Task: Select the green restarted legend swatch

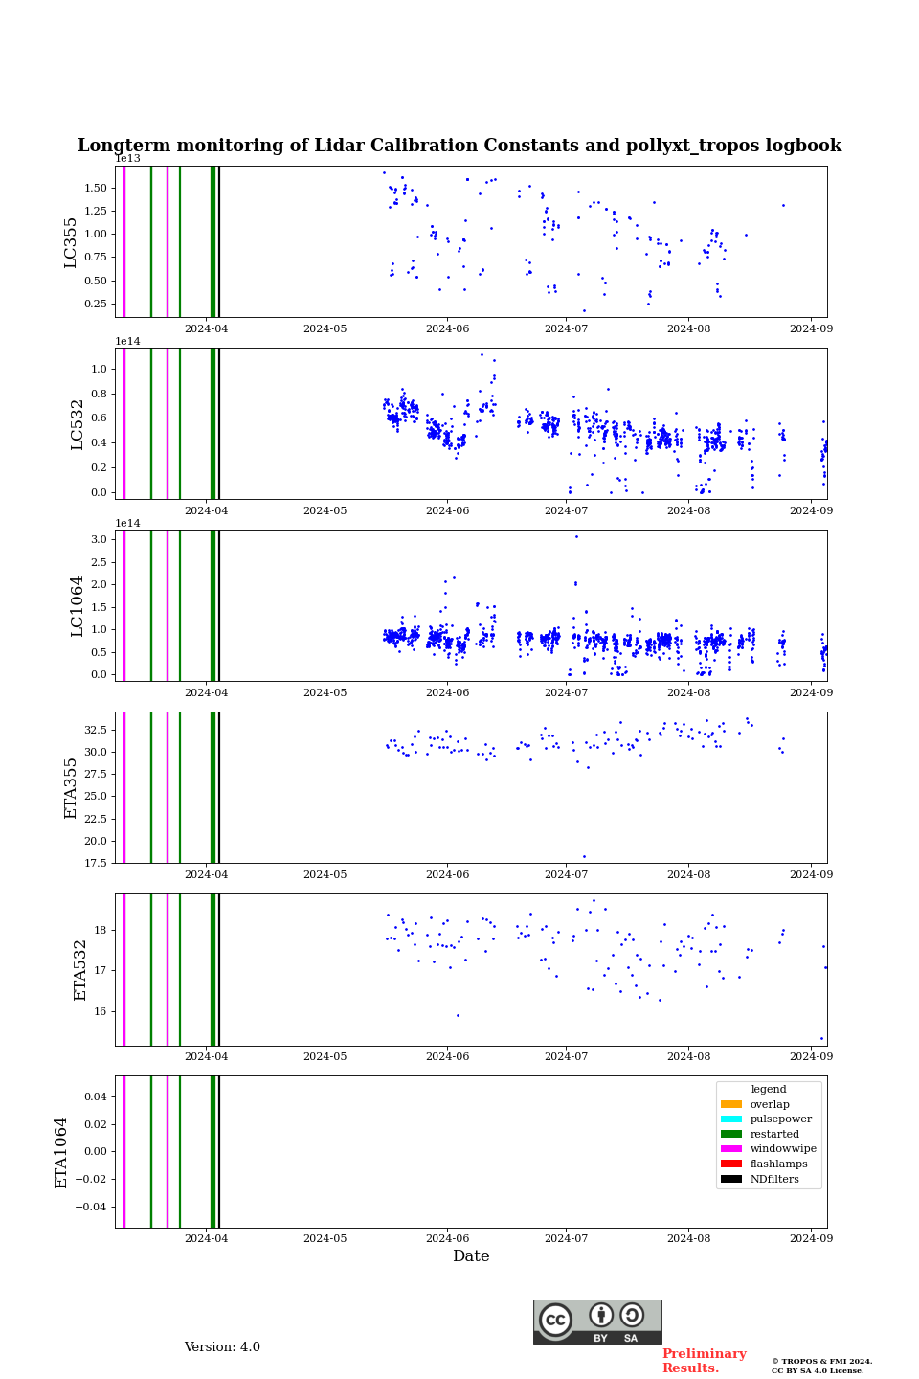Action: pos(731,1134)
